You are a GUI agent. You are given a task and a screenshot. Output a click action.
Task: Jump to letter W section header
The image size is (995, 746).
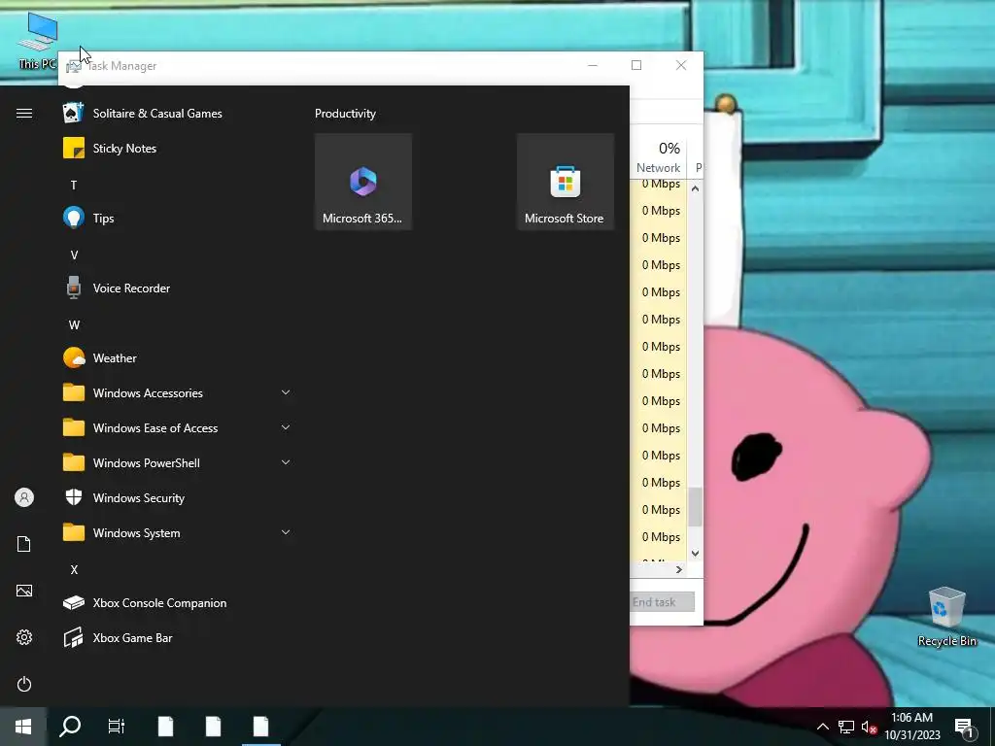coord(74,324)
